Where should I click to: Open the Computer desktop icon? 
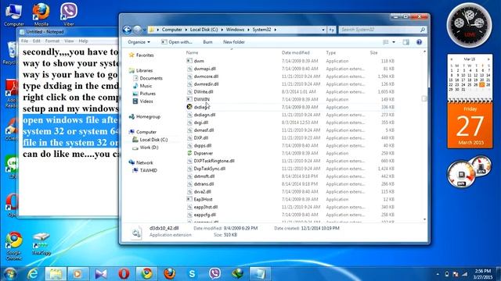(14, 14)
